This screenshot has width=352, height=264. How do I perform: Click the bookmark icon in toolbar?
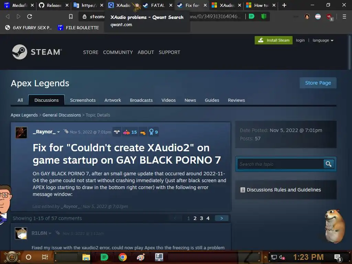tap(71, 16)
